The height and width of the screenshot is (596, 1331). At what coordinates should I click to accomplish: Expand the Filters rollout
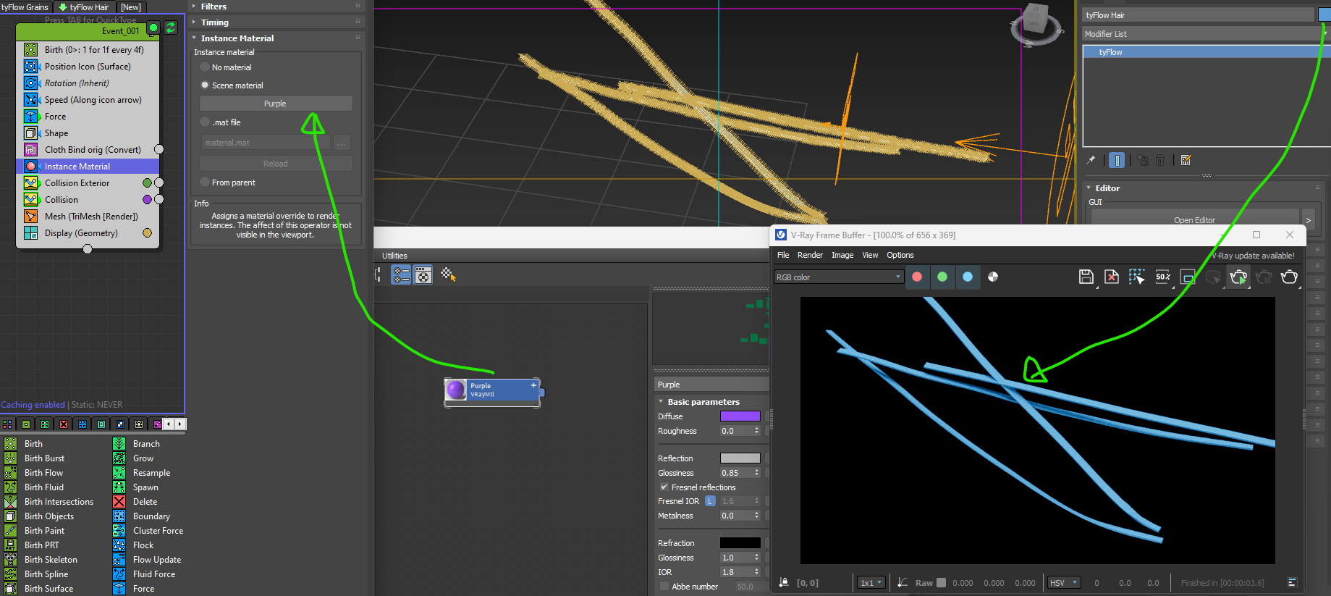pos(214,7)
